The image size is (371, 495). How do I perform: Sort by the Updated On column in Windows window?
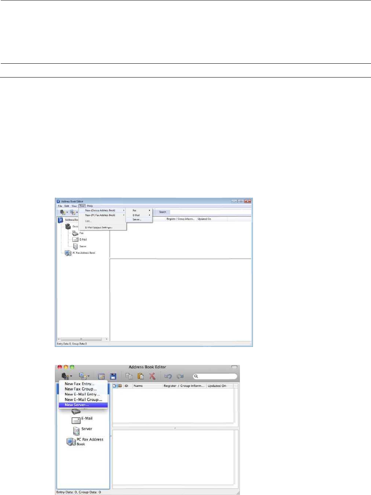tap(212, 219)
